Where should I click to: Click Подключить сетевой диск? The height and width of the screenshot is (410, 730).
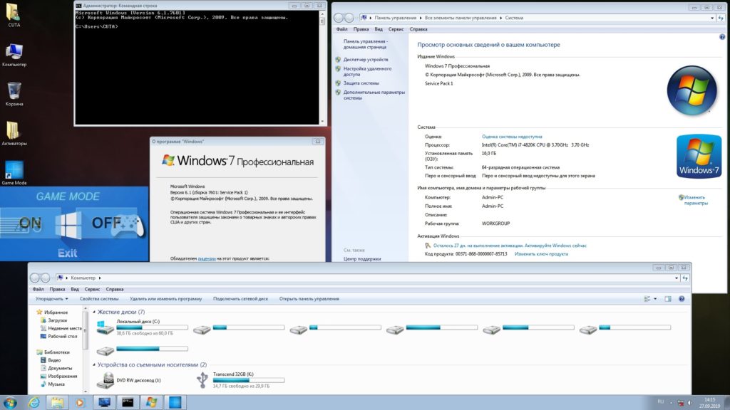(240, 299)
